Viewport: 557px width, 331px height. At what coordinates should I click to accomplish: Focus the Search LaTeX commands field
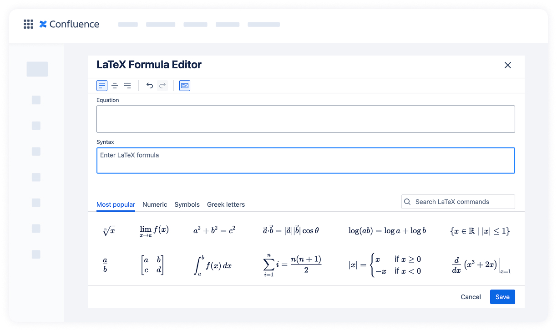458,202
